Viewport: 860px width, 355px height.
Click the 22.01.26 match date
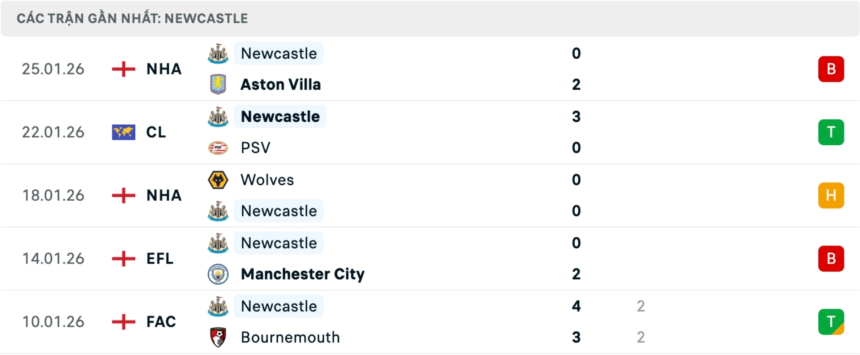tap(53, 132)
